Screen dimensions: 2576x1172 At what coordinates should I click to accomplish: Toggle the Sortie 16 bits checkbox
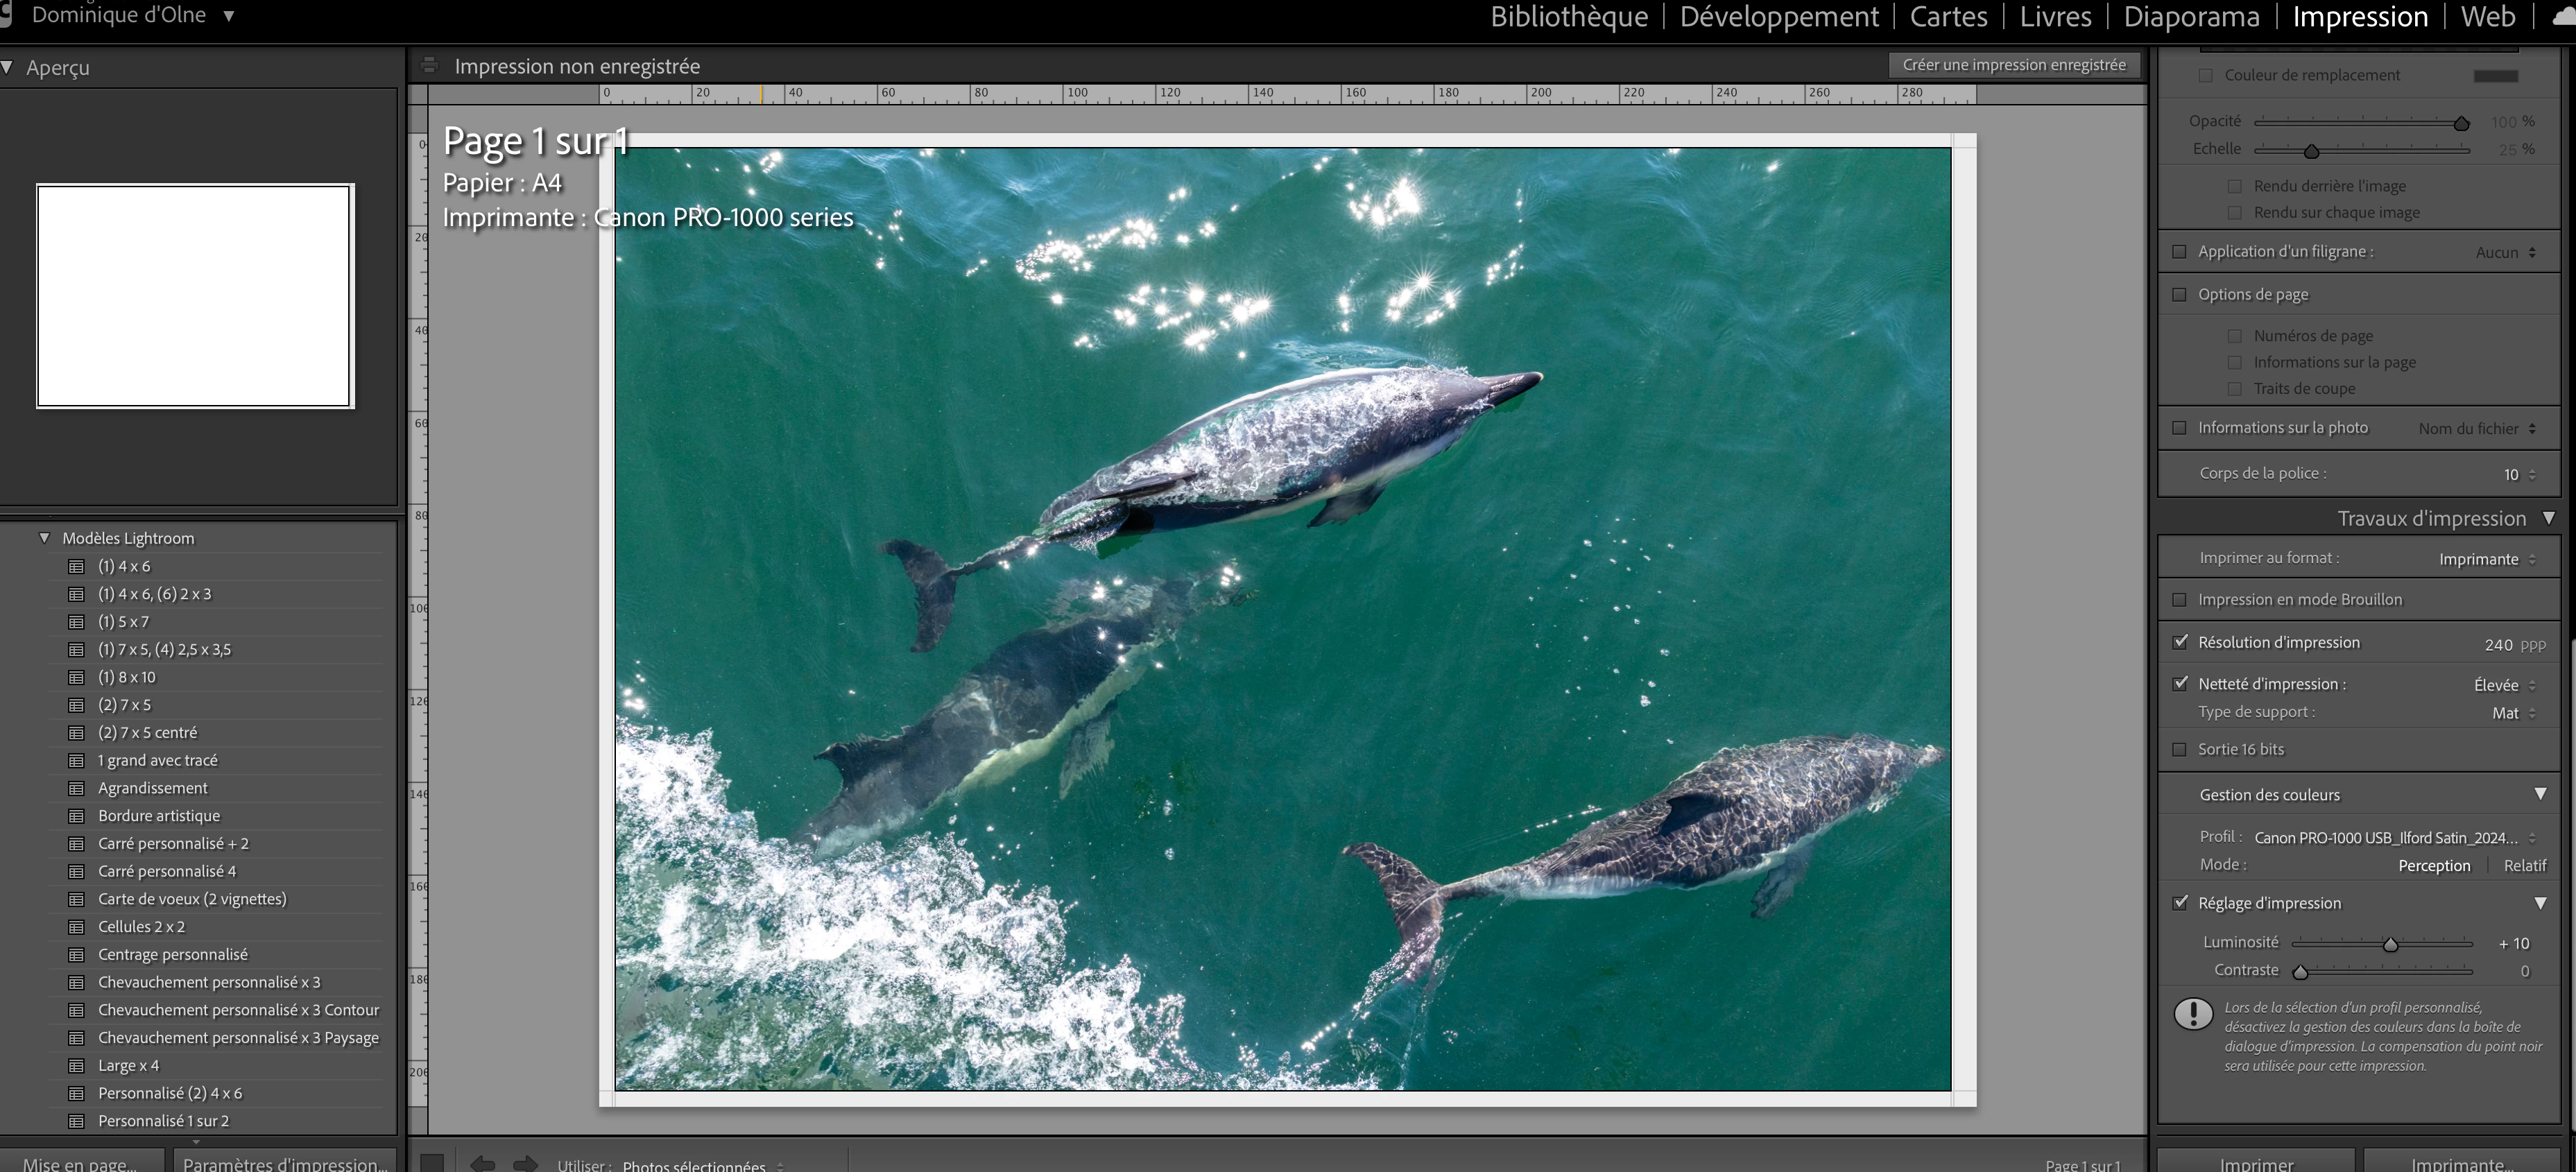2180,750
